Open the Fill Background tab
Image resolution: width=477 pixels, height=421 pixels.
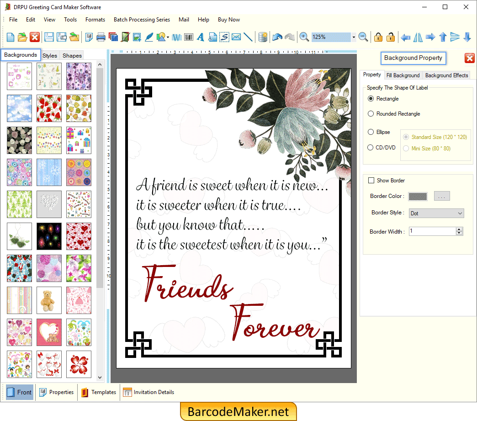403,75
